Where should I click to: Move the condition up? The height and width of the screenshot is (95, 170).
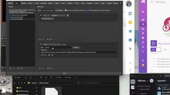coord(48,39)
